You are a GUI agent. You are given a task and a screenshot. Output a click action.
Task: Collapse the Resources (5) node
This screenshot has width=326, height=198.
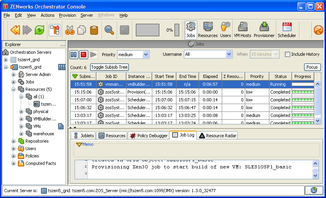click(13, 90)
